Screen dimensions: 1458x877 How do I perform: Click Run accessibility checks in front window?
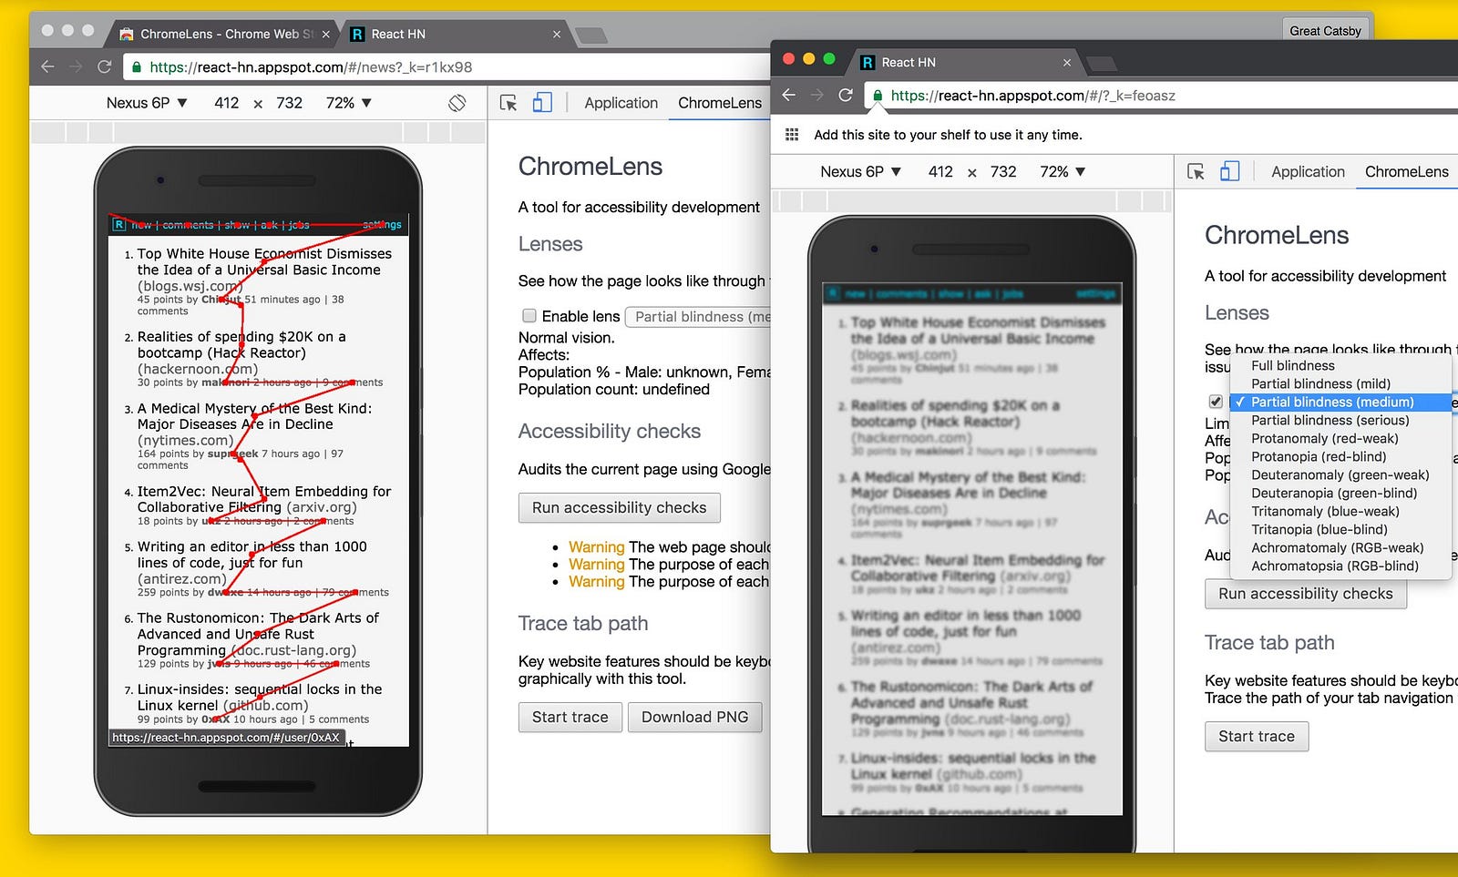(x=1306, y=594)
